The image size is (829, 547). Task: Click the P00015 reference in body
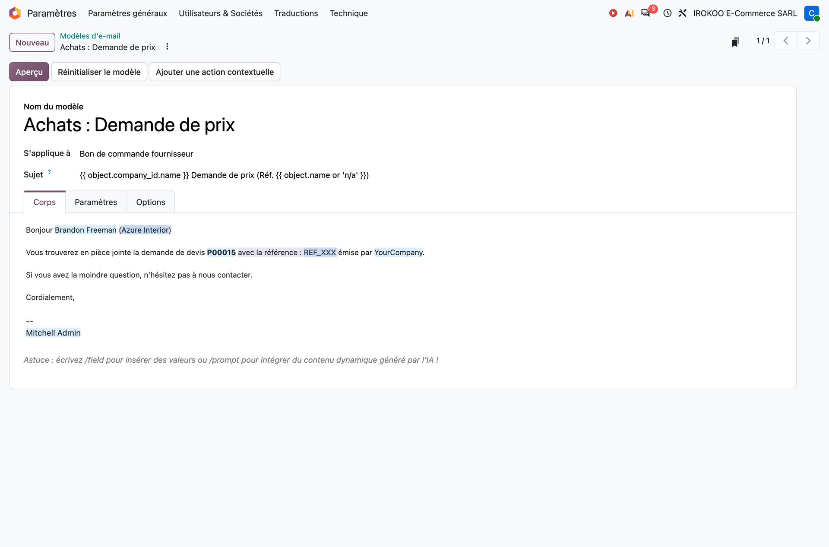[221, 253]
